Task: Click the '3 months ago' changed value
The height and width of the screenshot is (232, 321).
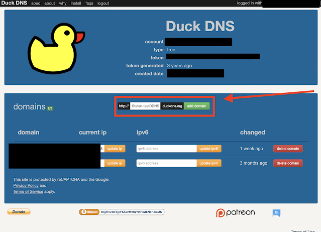Action: (x=254, y=163)
